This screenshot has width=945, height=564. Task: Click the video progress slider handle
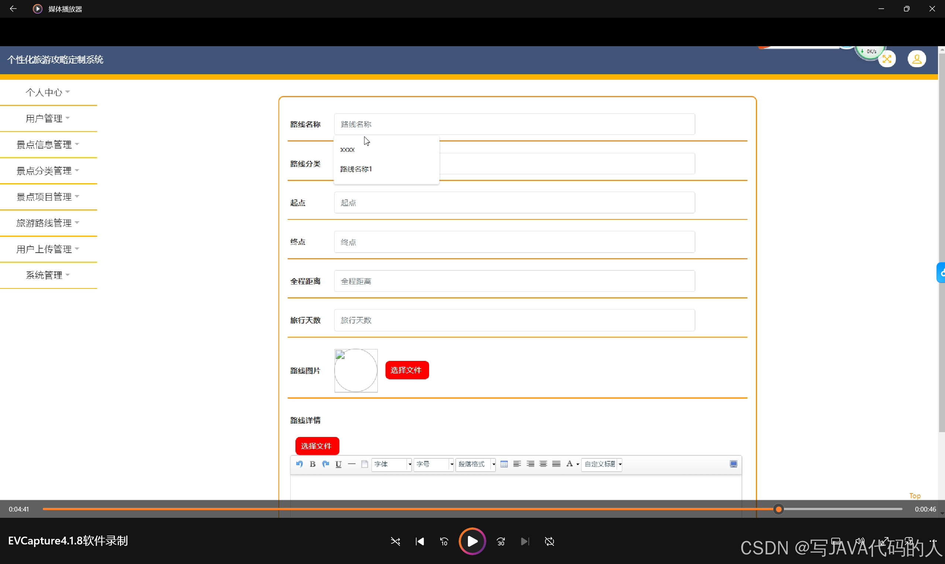[778, 509]
